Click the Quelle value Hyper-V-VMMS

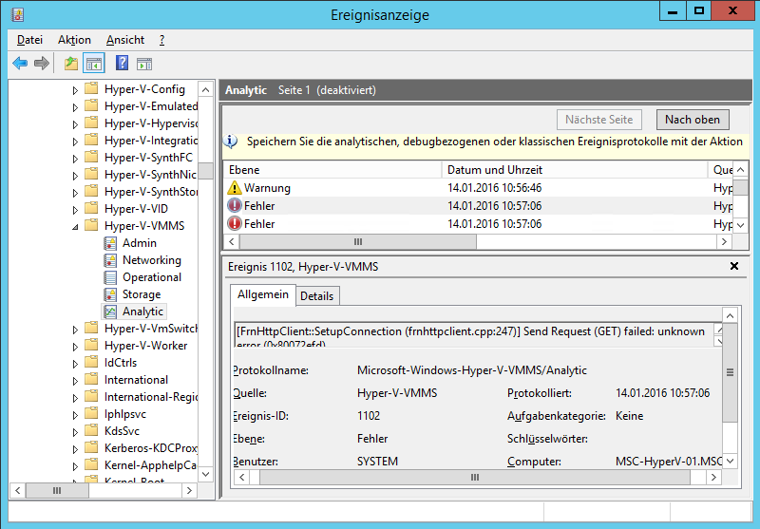(397, 393)
